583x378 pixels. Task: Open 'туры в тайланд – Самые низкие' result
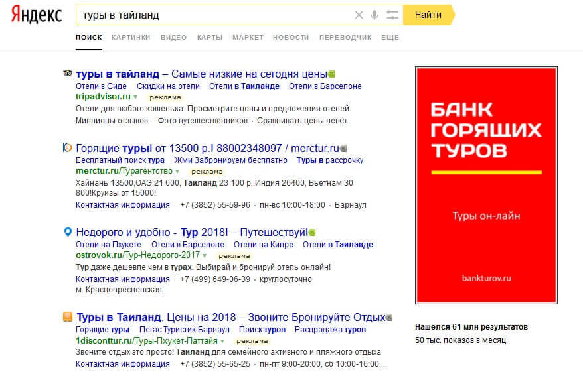click(x=201, y=74)
